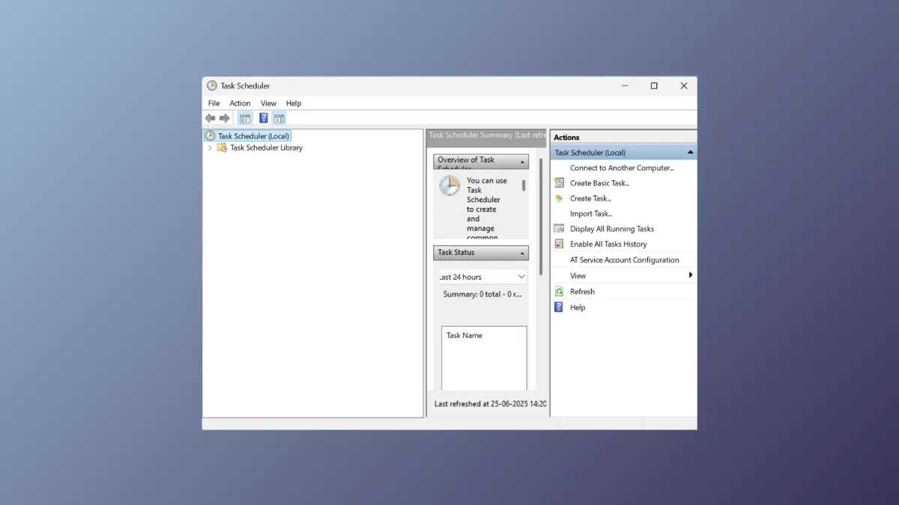Viewport: 899px width, 505px height.
Task: Collapse the Task Scheduler (Local) actions group
Action: pyautogui.click(x=690, y=151)
